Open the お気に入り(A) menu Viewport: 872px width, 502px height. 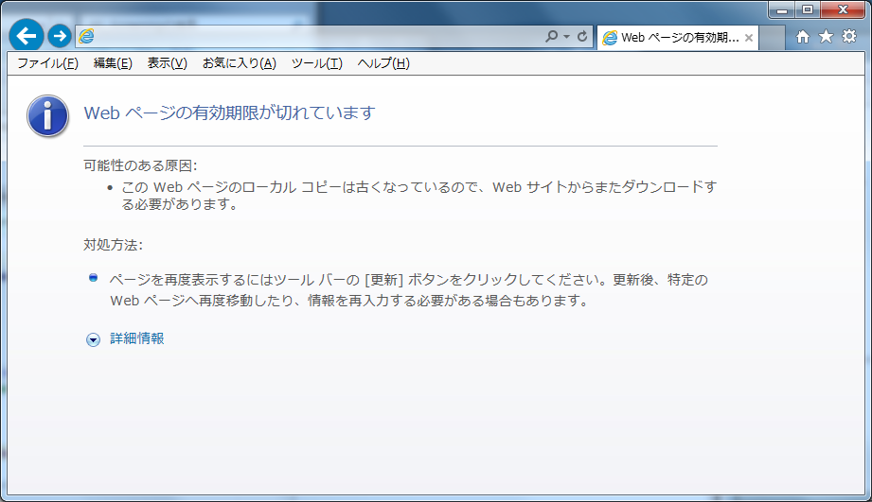[x=239, y=63]
